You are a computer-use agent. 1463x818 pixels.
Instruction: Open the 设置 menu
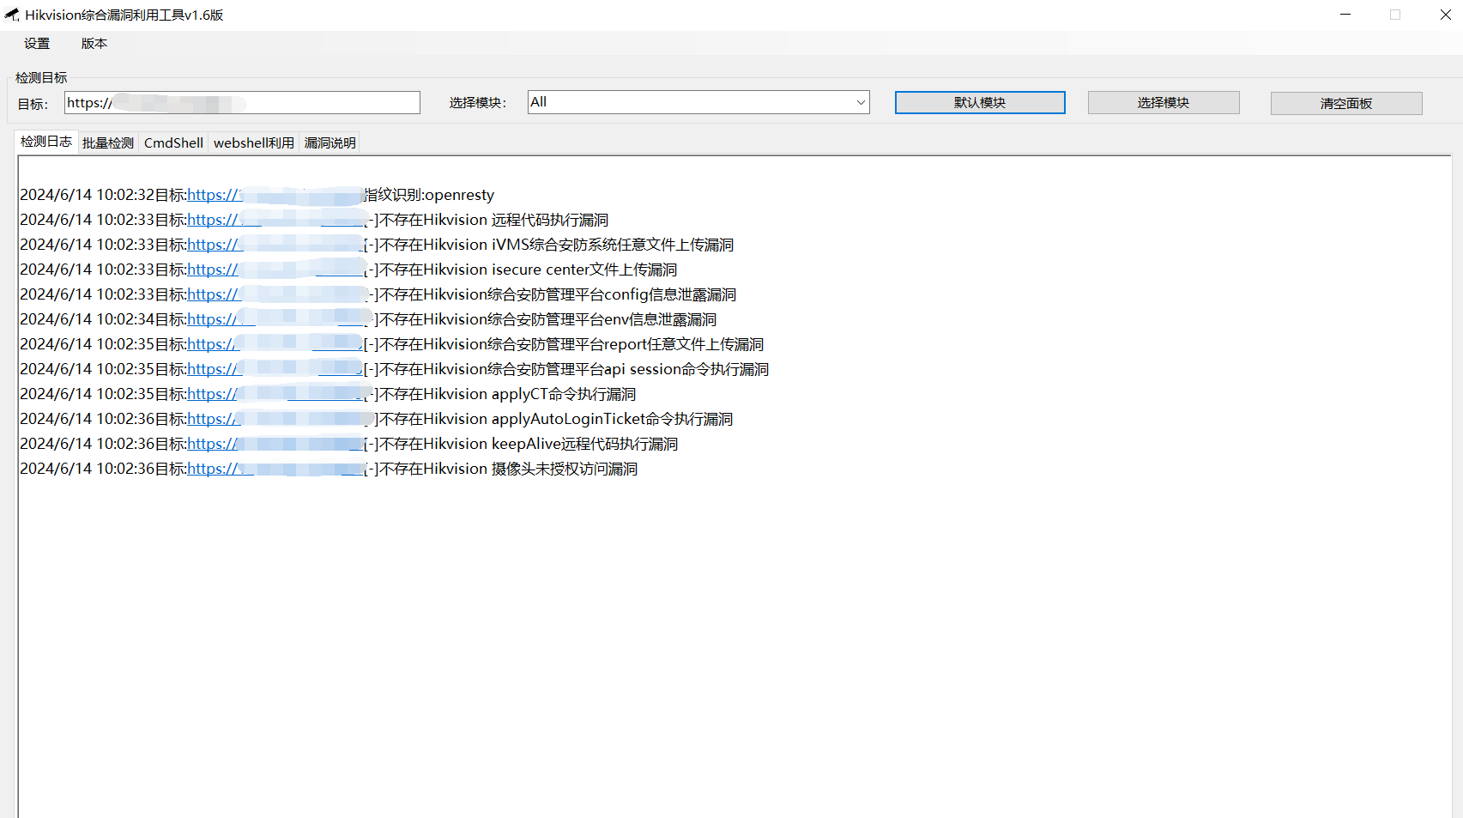coord(37,44)
